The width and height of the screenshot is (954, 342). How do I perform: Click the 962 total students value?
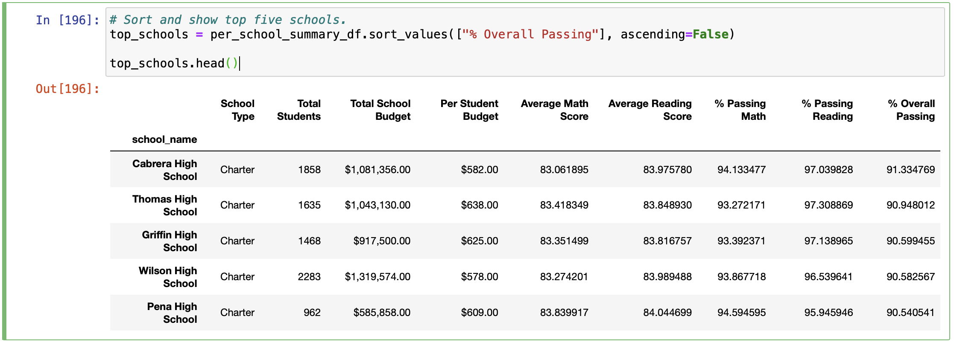point(312,313)
